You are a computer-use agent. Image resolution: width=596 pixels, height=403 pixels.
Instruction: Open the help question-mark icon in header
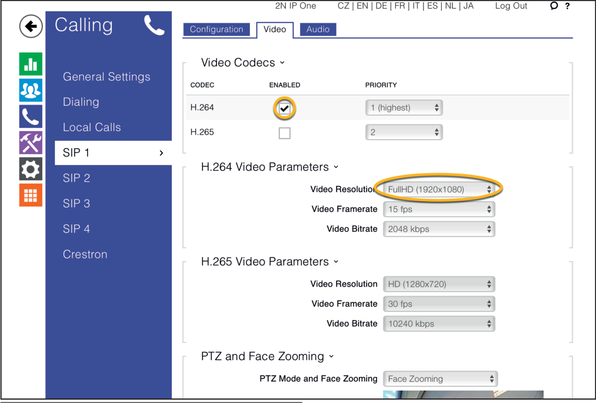click(x=567, y=6)
